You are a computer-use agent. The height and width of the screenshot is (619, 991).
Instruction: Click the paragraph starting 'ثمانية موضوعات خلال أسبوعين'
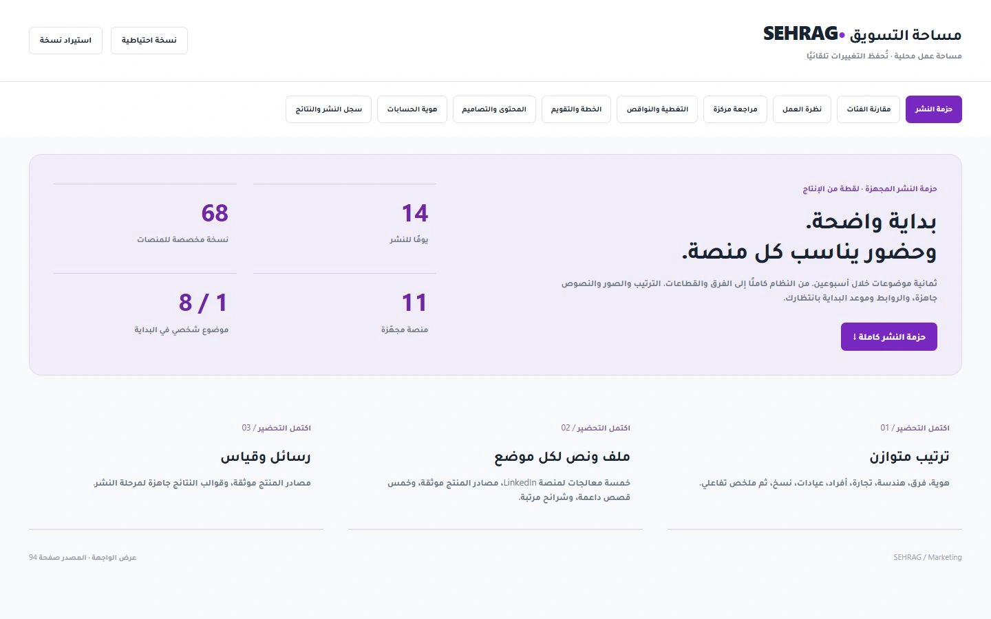[x=749, y=290]
